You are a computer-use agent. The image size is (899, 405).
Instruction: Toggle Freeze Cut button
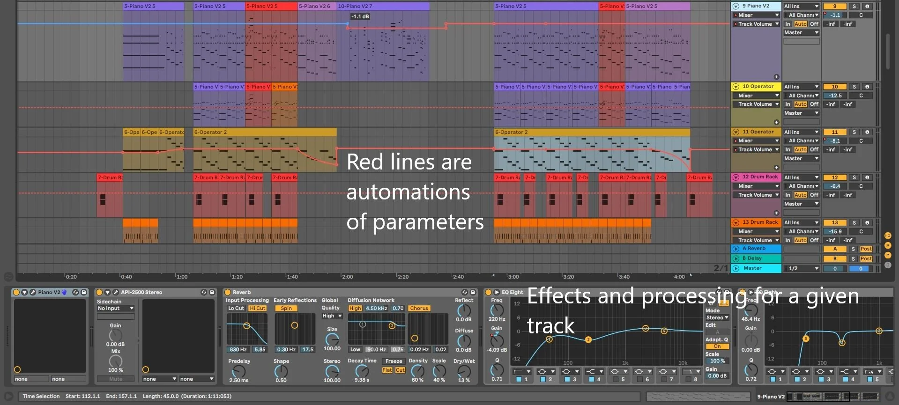(x=400, y=370)
